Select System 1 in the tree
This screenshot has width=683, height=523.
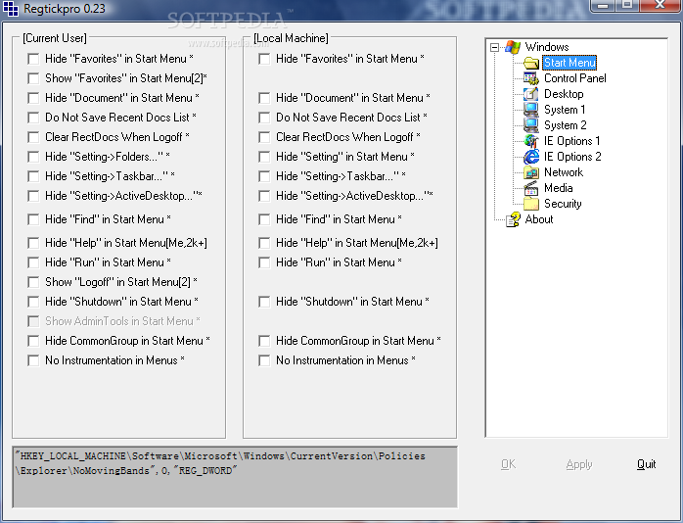565,110
